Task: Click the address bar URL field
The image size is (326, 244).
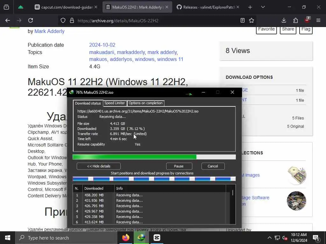Action: pyautogui.click(x=157, y=21)
